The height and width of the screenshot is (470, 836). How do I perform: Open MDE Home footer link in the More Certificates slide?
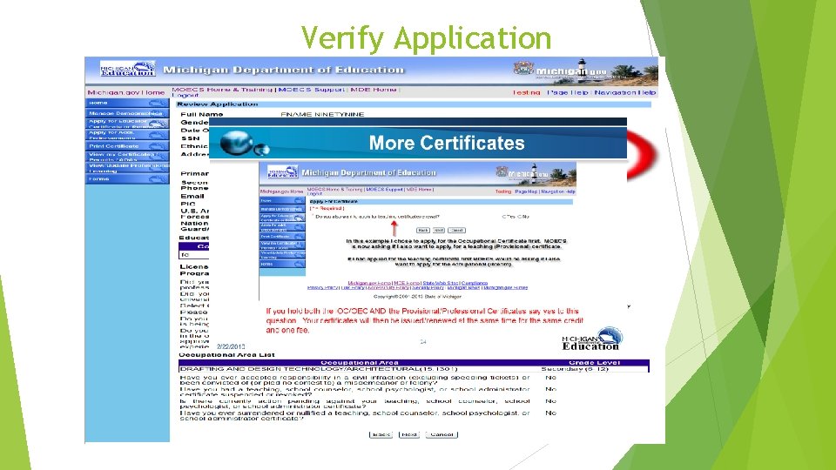point(407,283)
